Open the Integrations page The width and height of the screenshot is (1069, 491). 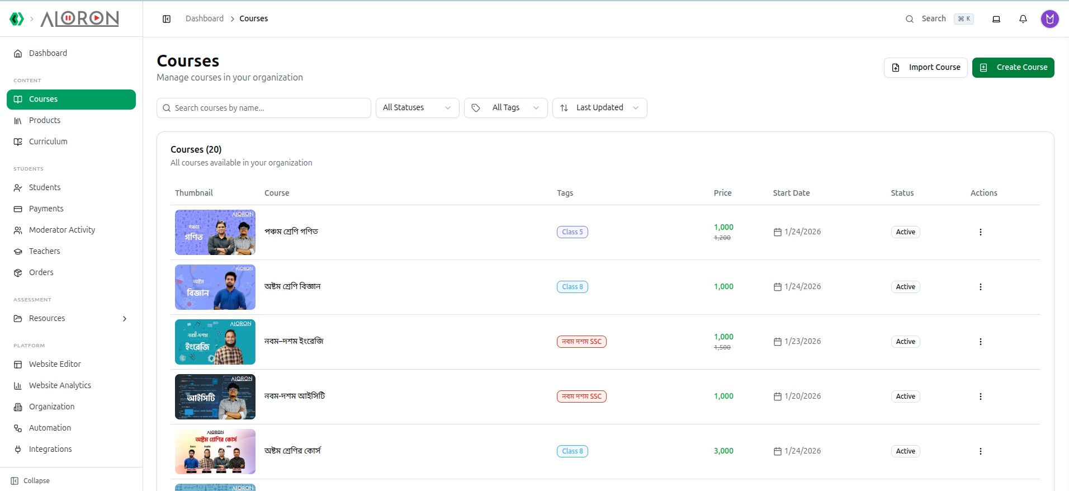(x=71, y=449)
